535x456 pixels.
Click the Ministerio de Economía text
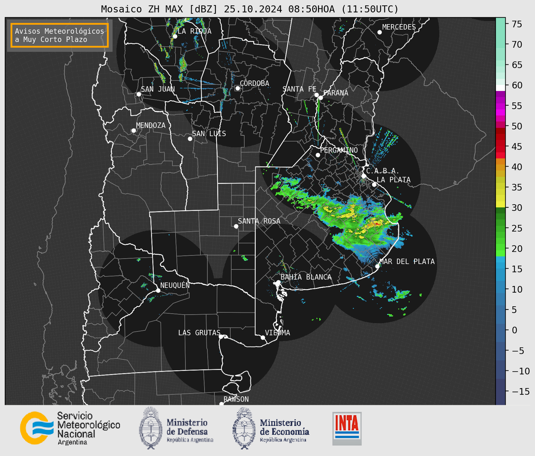point(284,430)
